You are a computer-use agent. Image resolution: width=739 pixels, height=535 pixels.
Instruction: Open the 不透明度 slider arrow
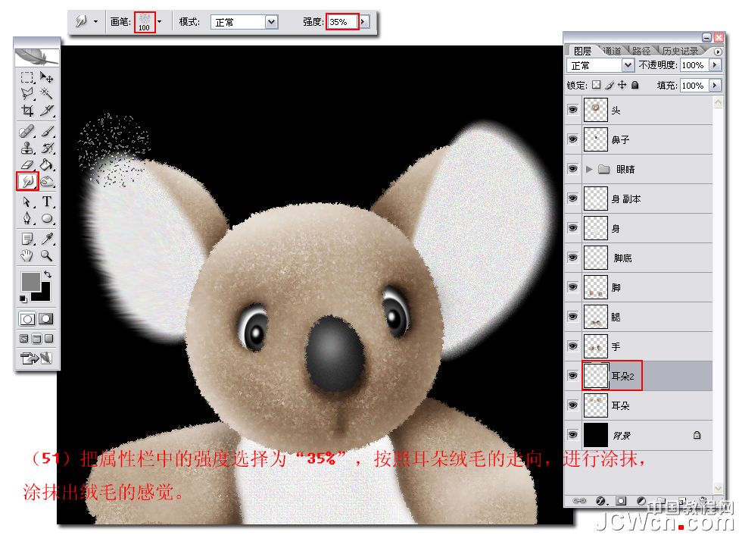716,65
